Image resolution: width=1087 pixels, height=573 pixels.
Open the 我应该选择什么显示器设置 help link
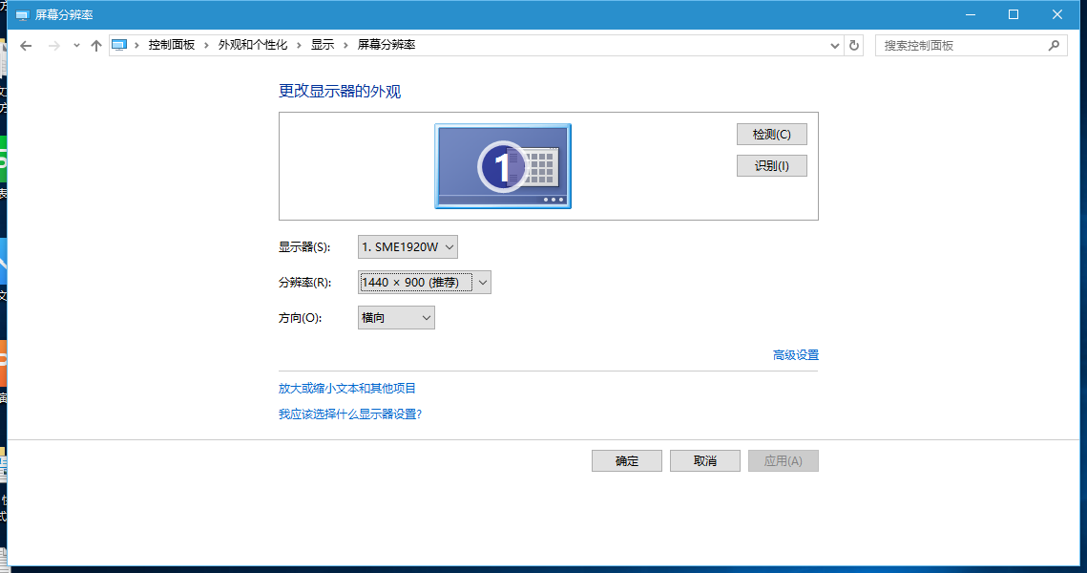pyautogui.click(x=350, y=414)
